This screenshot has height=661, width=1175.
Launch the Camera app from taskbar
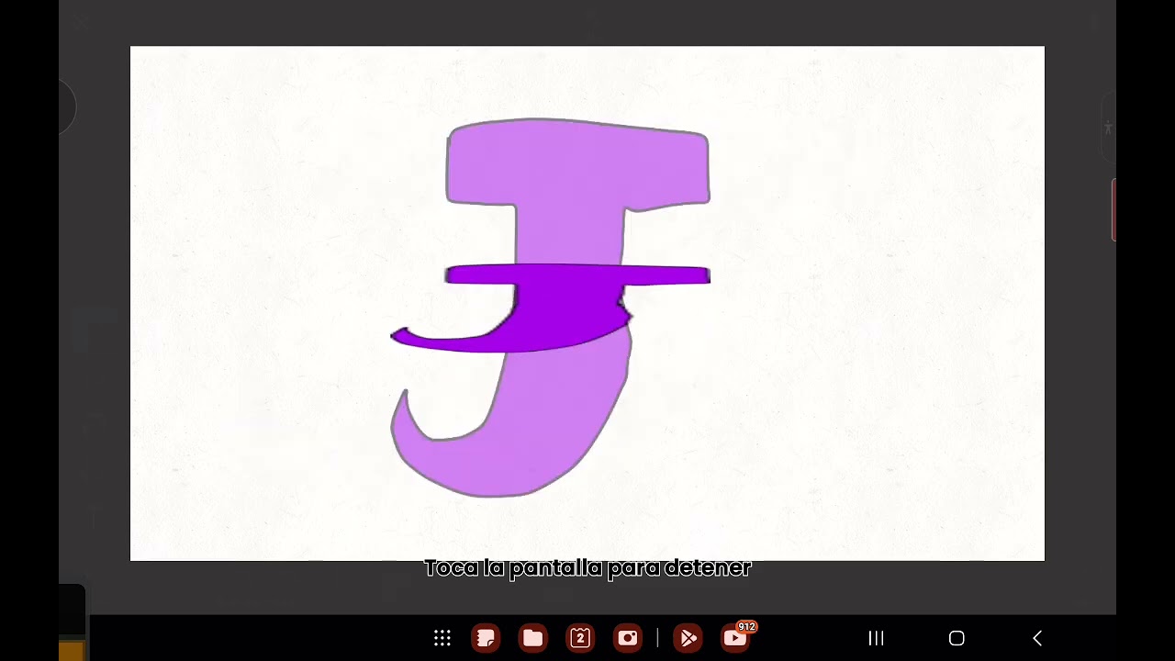(628, 638)
